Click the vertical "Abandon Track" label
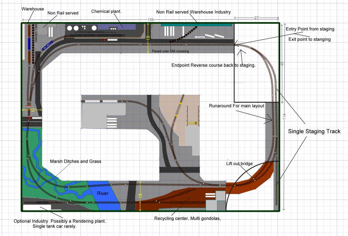 tap(36, 33)
